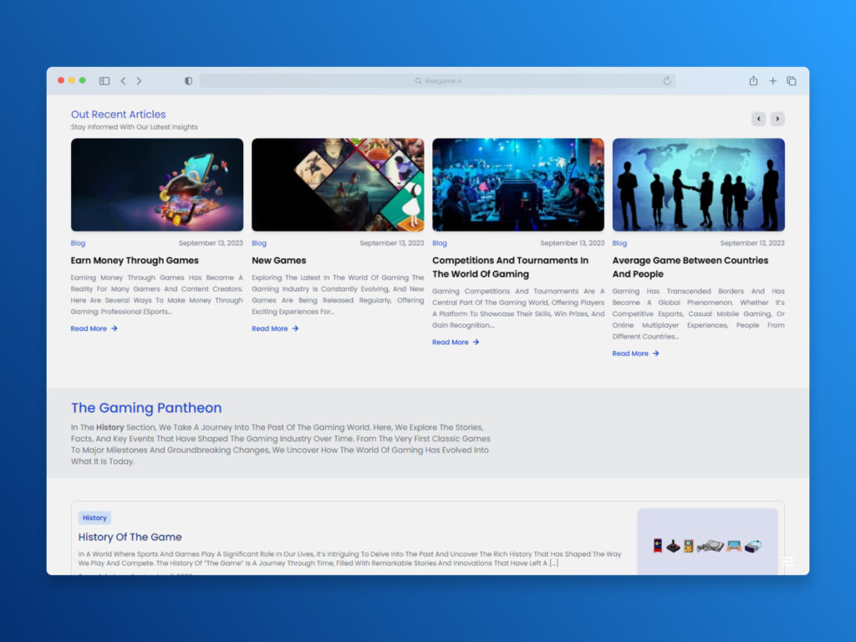Click the privacy shield icon
The width and height of the screenshot is (856, 642).
tap(188, 81)
